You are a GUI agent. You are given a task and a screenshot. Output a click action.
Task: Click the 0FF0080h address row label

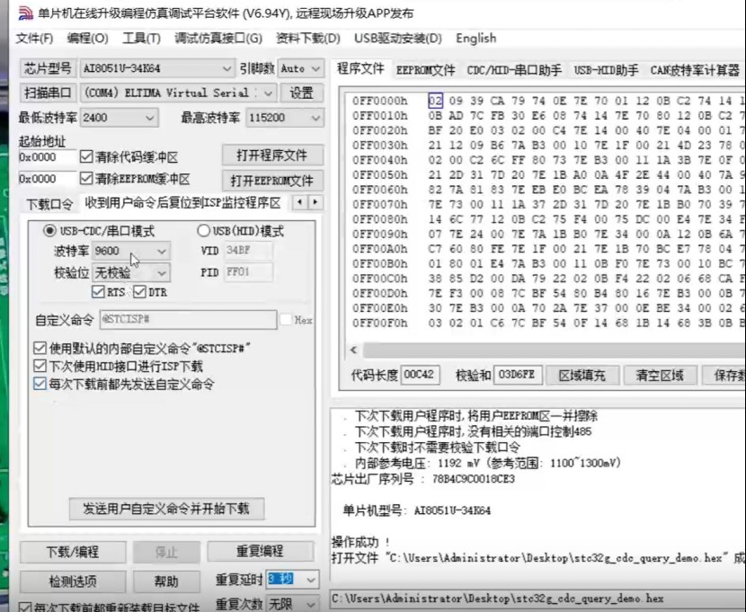point(379,219)
